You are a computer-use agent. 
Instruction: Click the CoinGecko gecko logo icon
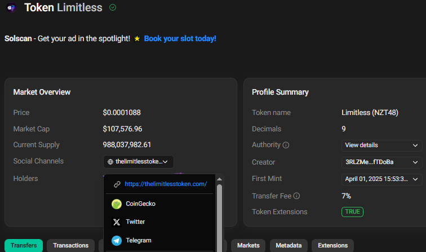[x=117, y=204]
